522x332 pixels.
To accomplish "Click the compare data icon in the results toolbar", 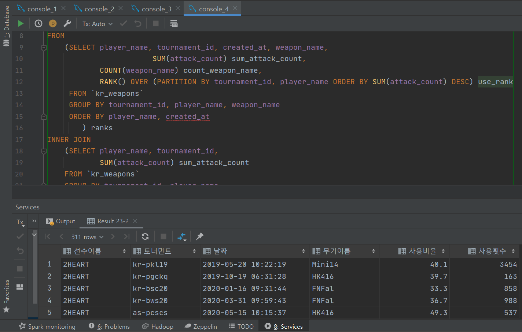I will tap(182, 237).
